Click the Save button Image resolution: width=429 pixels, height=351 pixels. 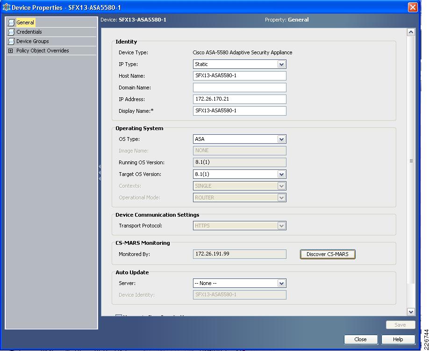pyautogui.click(x=400, y=325)
